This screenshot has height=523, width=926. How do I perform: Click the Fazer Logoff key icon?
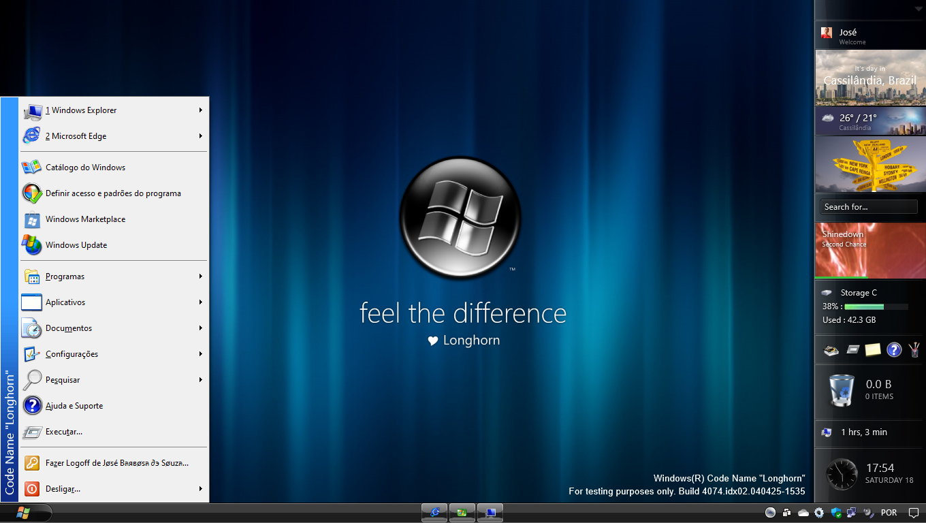coord(32,463)
